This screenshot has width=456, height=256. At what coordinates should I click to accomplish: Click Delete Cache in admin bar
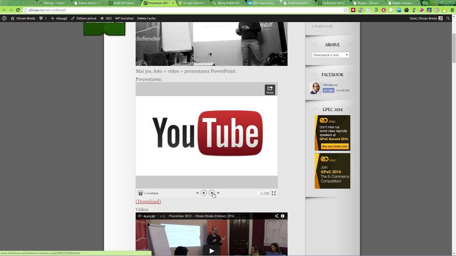[146, 18]
